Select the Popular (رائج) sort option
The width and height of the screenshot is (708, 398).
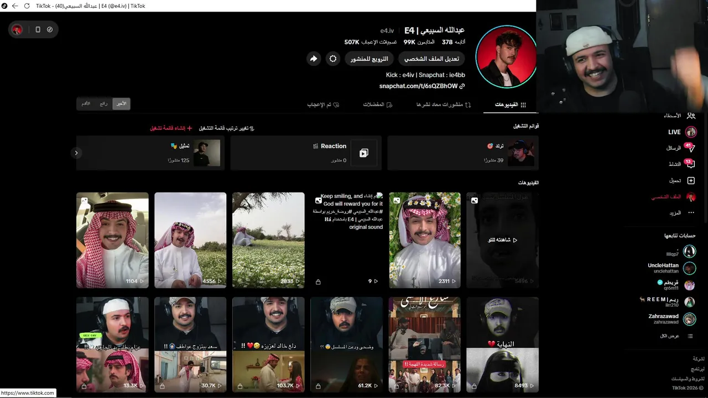coord(103,103)
